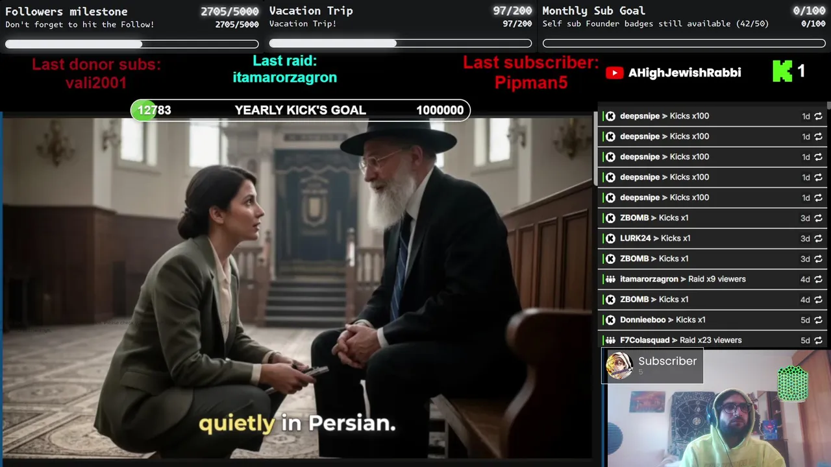Click the YouTube logo beside AHighJewishRabbi
The height and width of the screenshot is (467, 831).
pos(614,73)
